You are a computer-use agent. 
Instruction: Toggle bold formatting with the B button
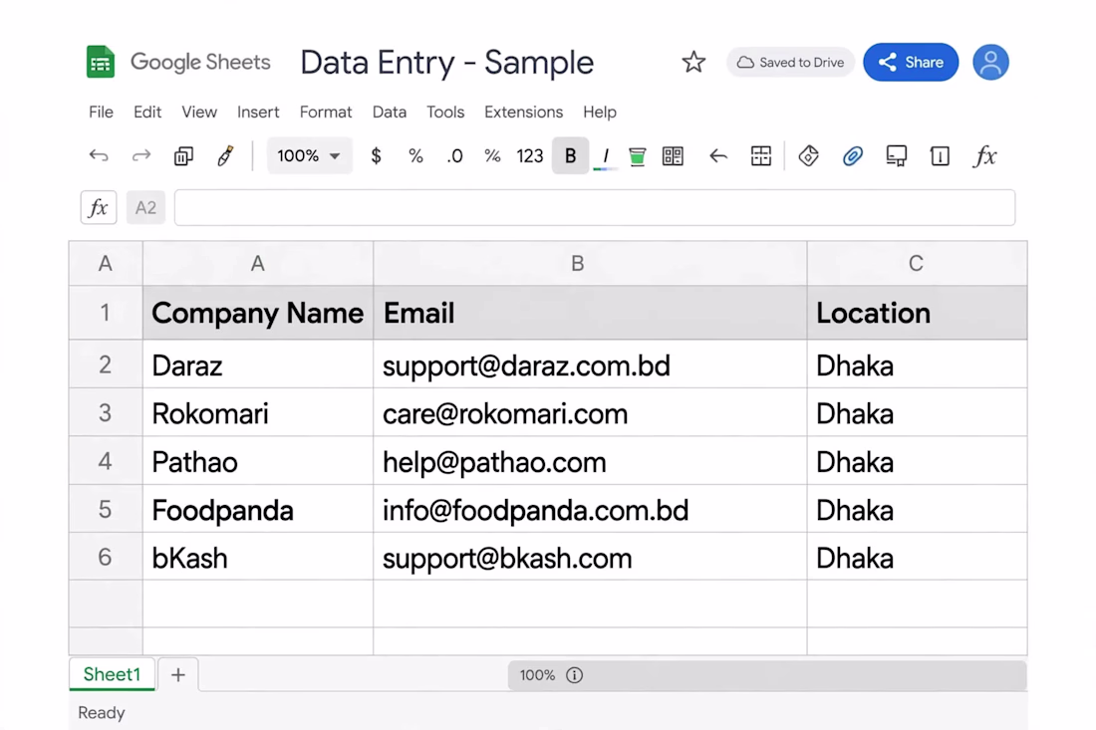click(570, 155)
